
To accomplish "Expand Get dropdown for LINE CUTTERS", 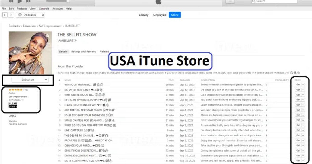I will tap(303, 130).
